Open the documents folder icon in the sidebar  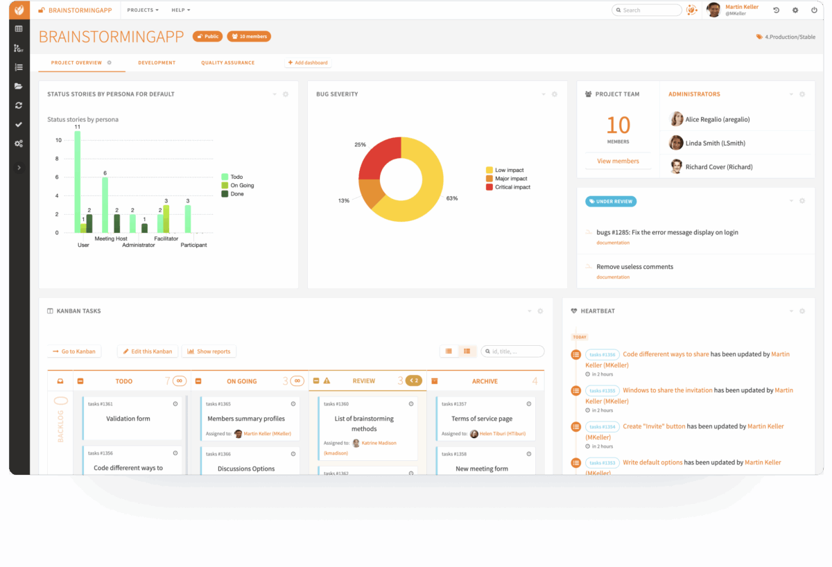click(19, 86)
